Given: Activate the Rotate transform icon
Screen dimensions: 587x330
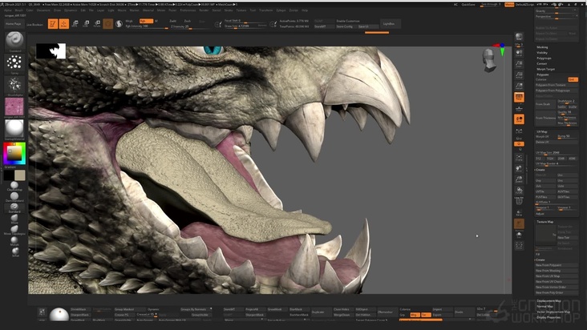Looking at the screenshot, I should click(97, 24).
